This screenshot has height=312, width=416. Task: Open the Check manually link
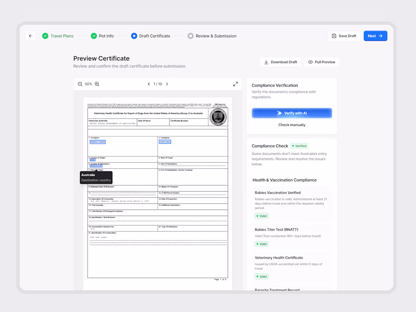[292, 124]
